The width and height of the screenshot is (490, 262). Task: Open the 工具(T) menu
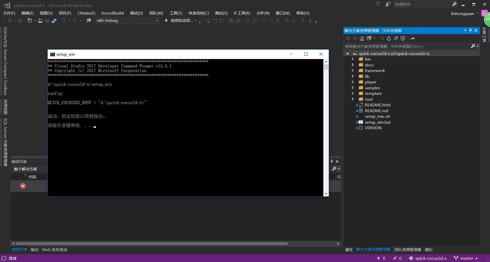tap(176, 13)
